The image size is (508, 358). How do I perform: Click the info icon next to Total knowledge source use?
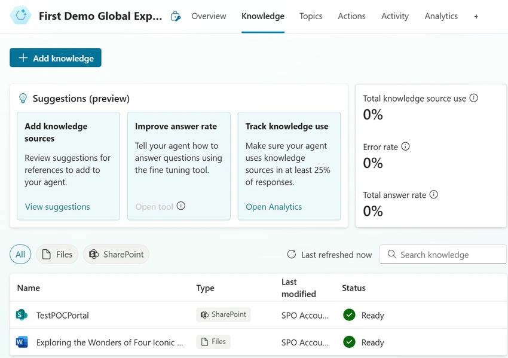tap(474, 98)
